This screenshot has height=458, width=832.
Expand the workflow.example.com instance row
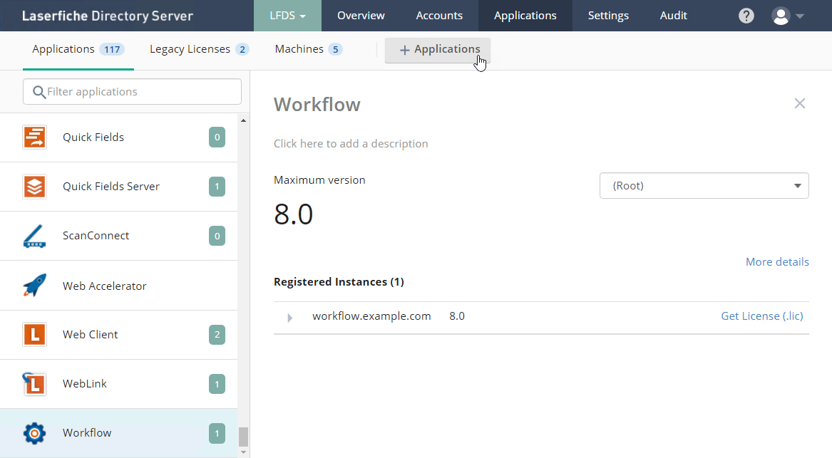(x=289, y=318)
